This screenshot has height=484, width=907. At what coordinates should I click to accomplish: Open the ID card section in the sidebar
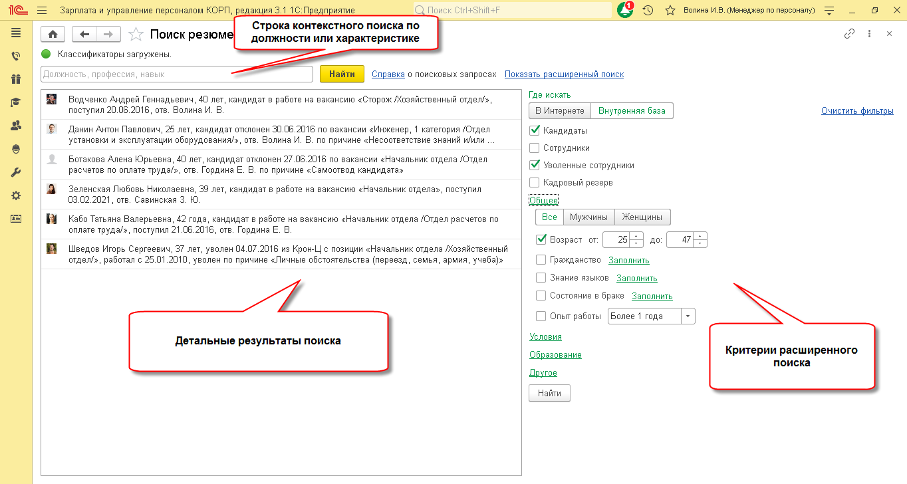(x=16, y=219)
